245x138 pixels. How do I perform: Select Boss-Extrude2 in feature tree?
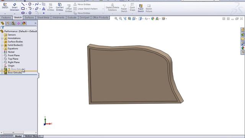[15, 73]
